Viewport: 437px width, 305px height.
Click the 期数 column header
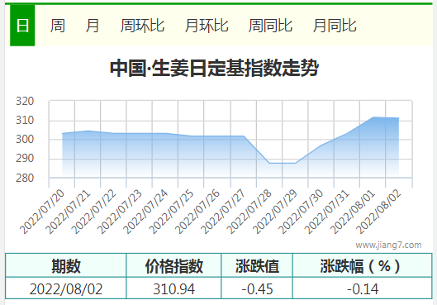tap(66, 265)
